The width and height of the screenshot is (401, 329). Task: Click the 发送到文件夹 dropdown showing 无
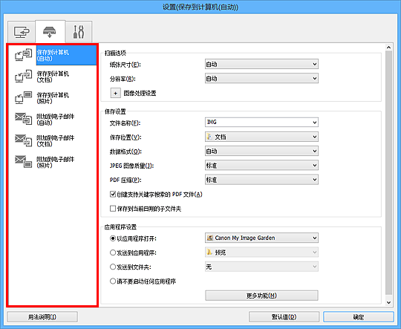[261, 267]
